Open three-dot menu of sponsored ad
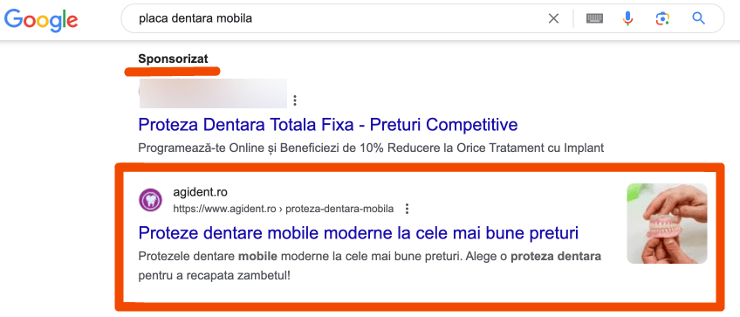740x317 pixels. (295, 100)
